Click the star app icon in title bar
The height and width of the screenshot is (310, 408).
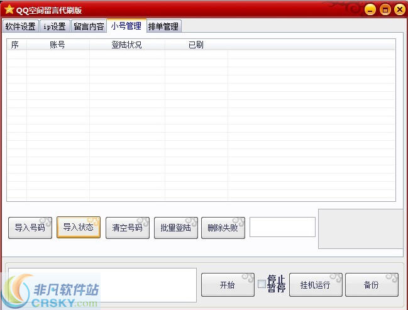coord(9,9)
